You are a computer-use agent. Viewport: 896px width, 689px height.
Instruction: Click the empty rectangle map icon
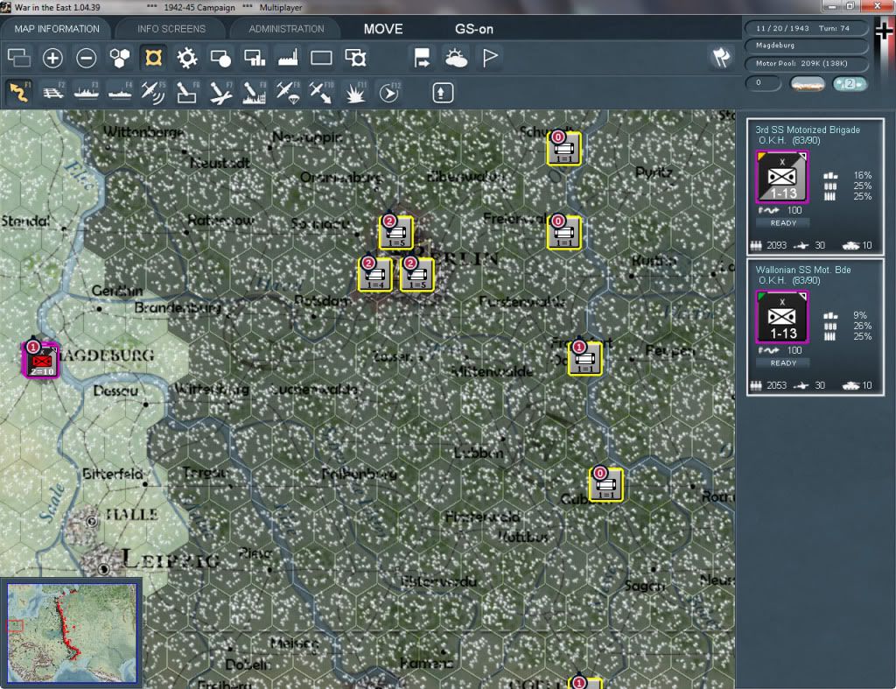pyautogui.click(x=321, y=58)
